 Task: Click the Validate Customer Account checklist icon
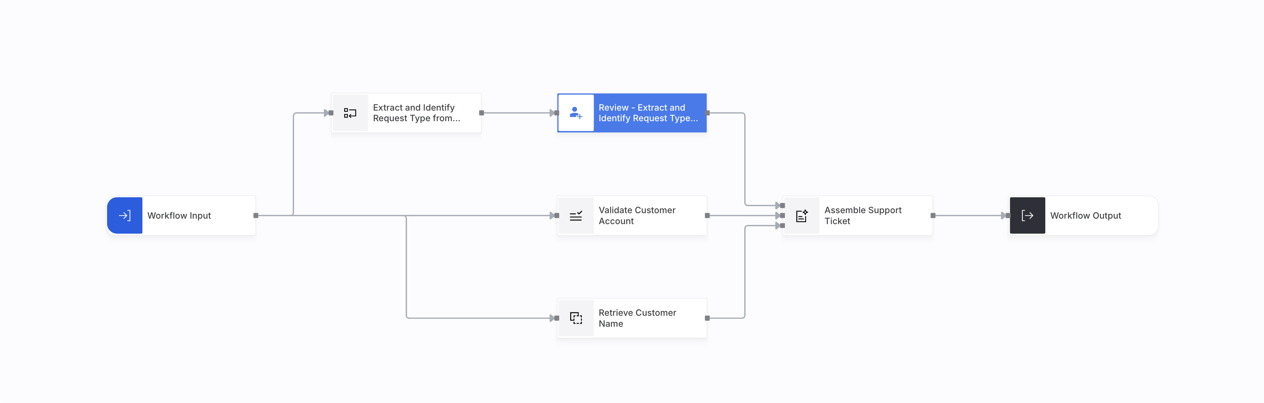click(x=576, y=215)
